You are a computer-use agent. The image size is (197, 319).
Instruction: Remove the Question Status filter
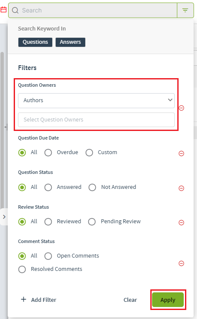[x=182, y=188]
